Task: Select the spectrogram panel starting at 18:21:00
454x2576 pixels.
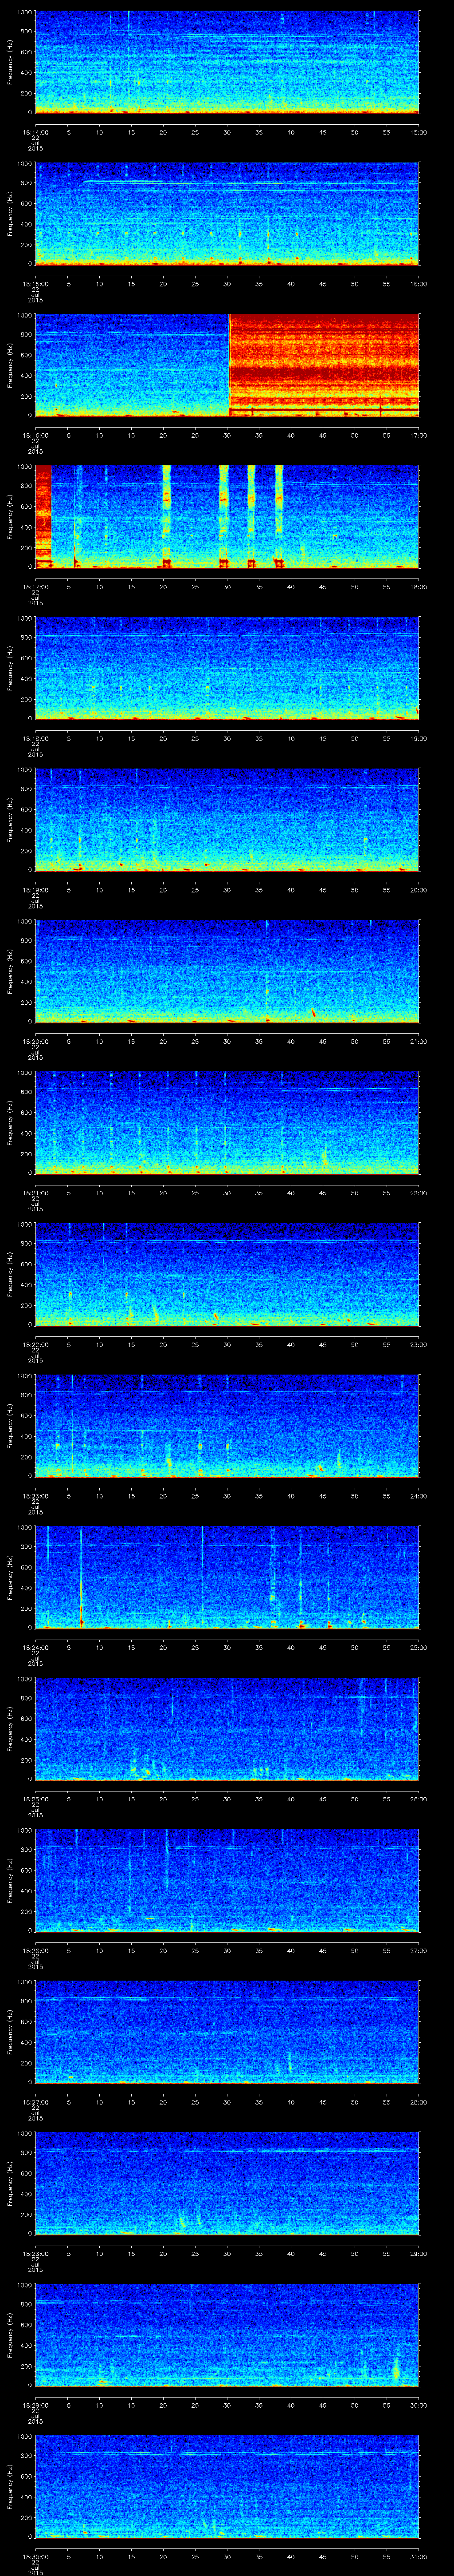Action: (227, 1123)
